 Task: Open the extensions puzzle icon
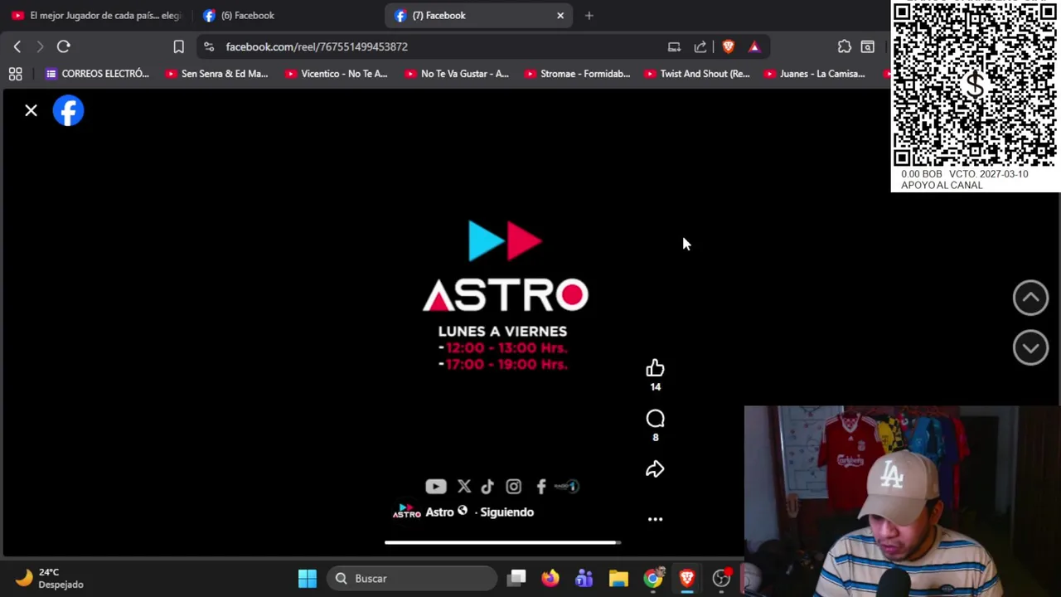pos(844,46)
